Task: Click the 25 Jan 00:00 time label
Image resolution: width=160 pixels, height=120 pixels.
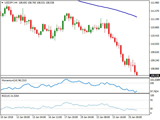Action: click(135, 117)
